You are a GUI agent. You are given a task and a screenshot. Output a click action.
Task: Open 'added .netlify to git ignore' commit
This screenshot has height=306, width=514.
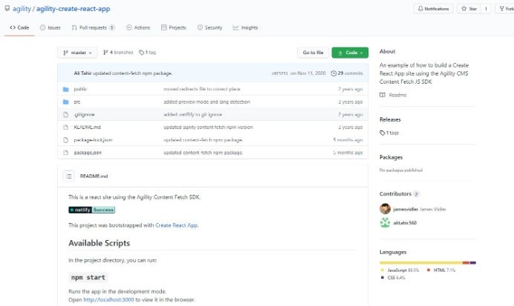point(193,115)
